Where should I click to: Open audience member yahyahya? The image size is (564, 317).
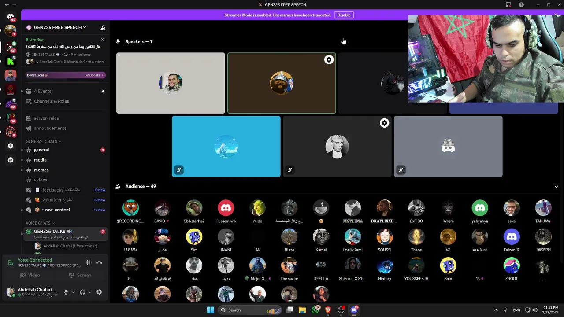(x=480, y=211)
